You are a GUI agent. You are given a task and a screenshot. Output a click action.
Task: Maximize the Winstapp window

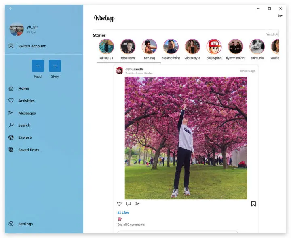[x=270, y=8]
